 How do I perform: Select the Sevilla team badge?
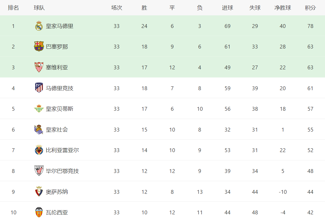pos(39,67)
